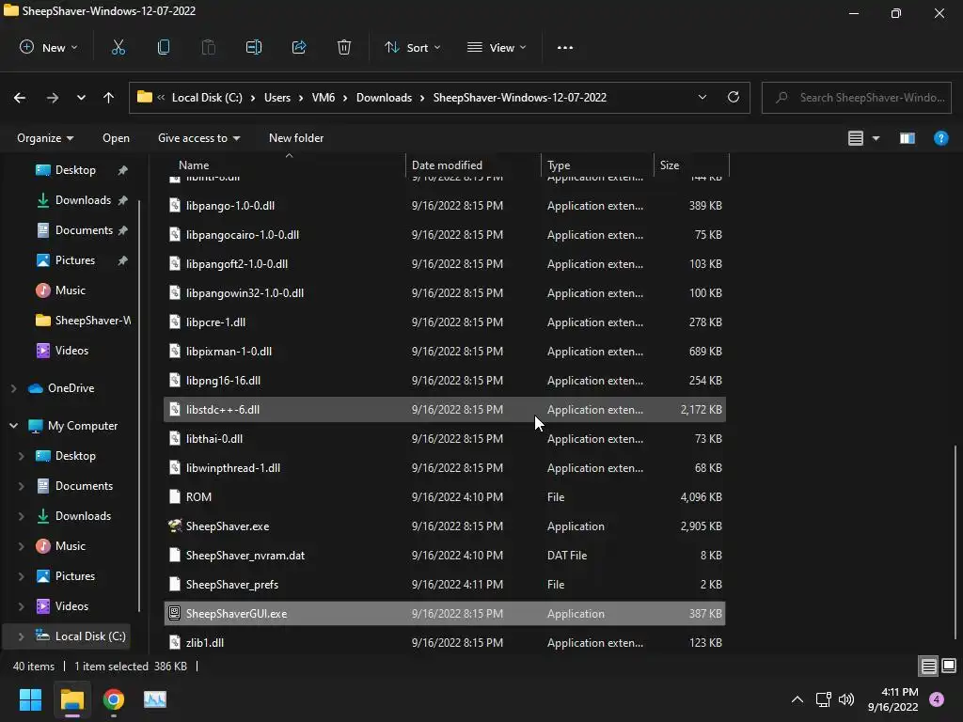The height and width of the screenshot is (722, 963).
Task: Open the network tray icon
Action: (x=823, y=699)
